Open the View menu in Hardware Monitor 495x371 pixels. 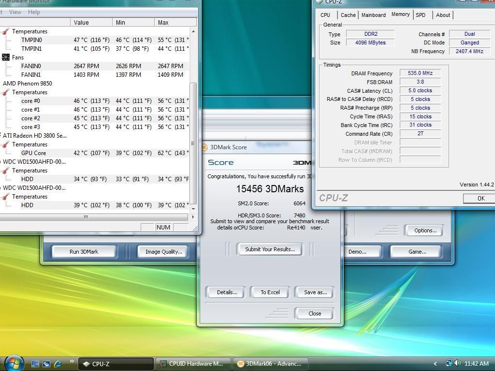(15, 12)
